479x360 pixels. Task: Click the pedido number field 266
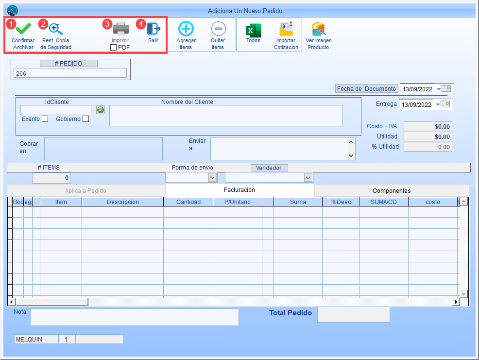(70, 73)
